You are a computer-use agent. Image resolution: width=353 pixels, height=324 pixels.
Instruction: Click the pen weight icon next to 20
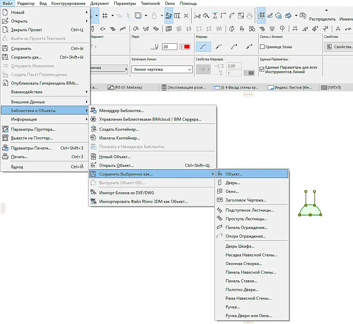click(x=155, y=46)
